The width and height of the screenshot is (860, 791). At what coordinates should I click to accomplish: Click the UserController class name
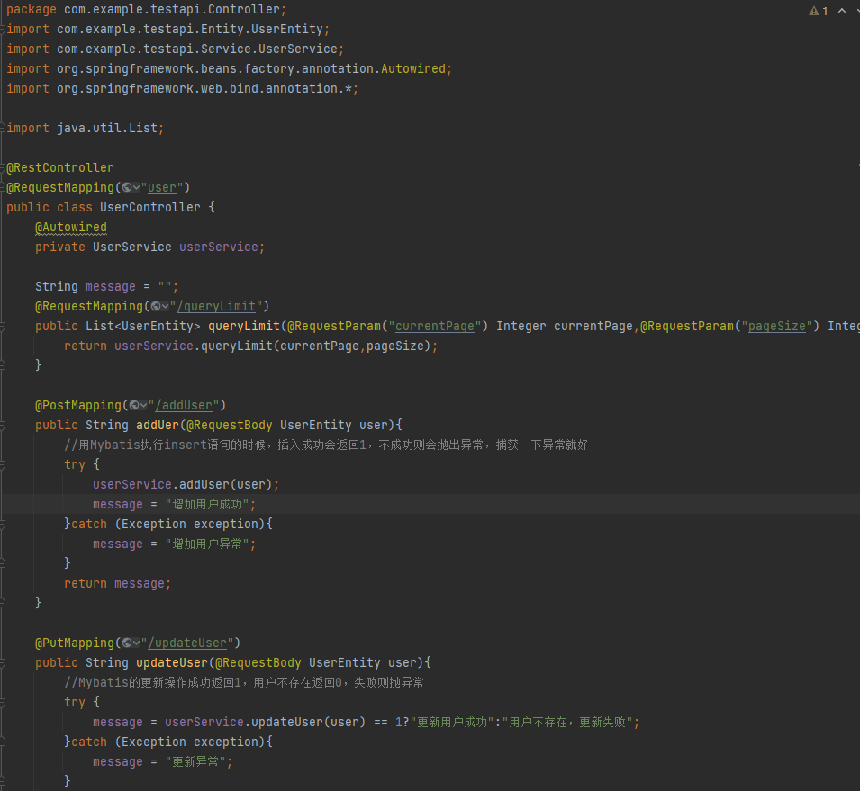150,207
